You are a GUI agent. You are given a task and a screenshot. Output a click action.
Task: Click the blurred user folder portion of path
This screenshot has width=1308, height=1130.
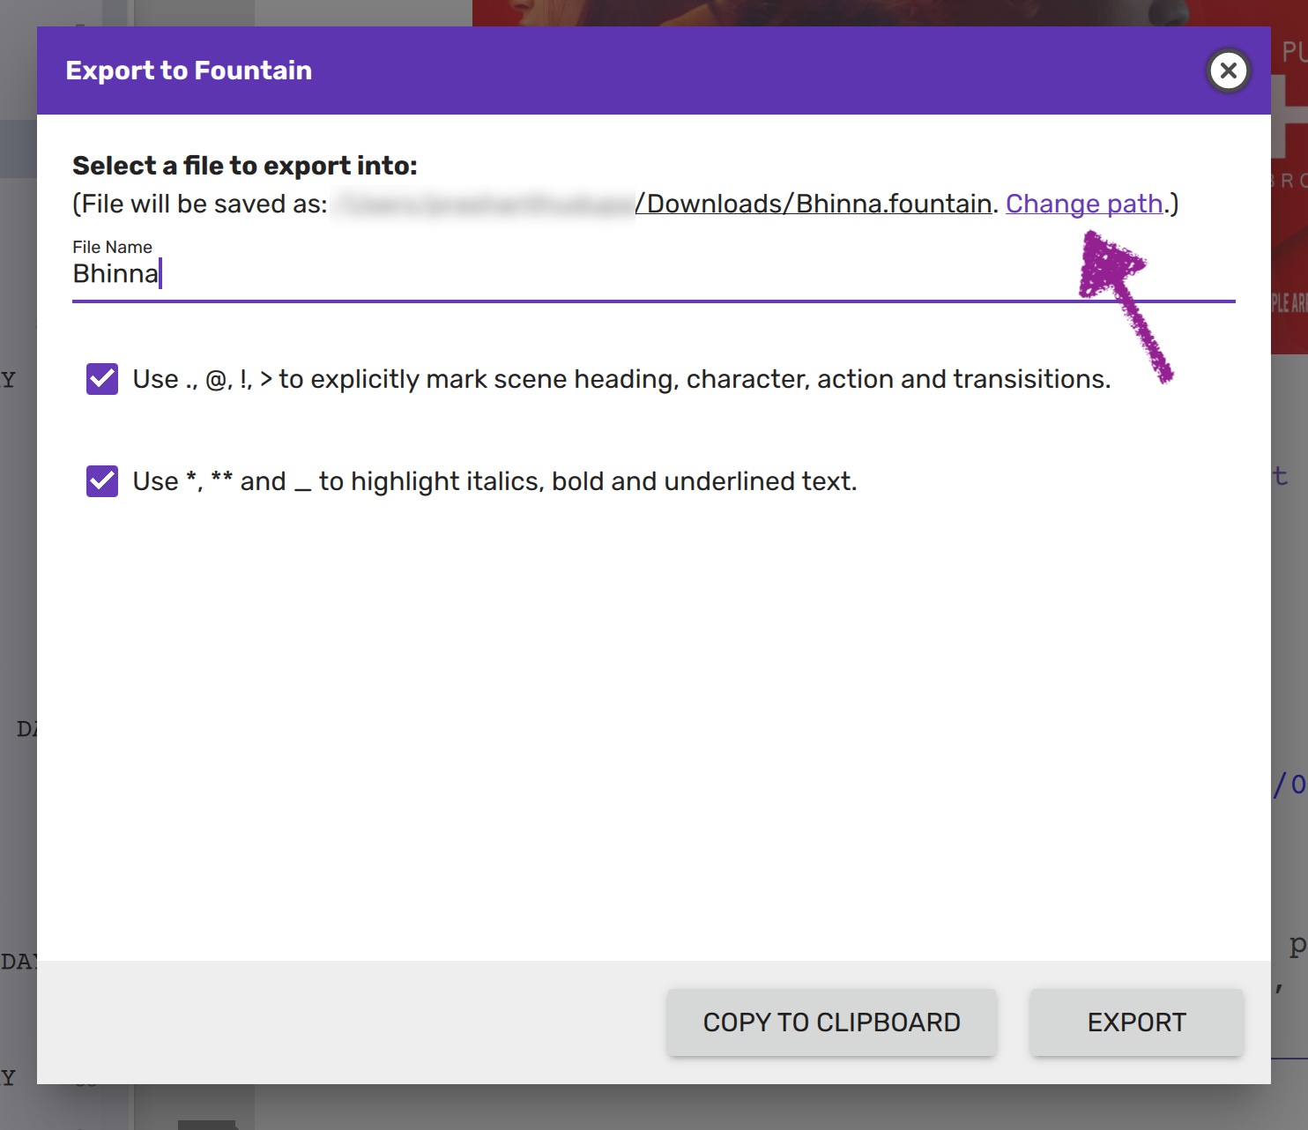pyautogui.click(x=485, y=204)
